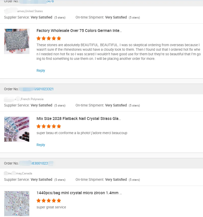This screenshot has height=217, width=203.
Task: Click Reply beneath the French review
Action: (x=41, y=145)
